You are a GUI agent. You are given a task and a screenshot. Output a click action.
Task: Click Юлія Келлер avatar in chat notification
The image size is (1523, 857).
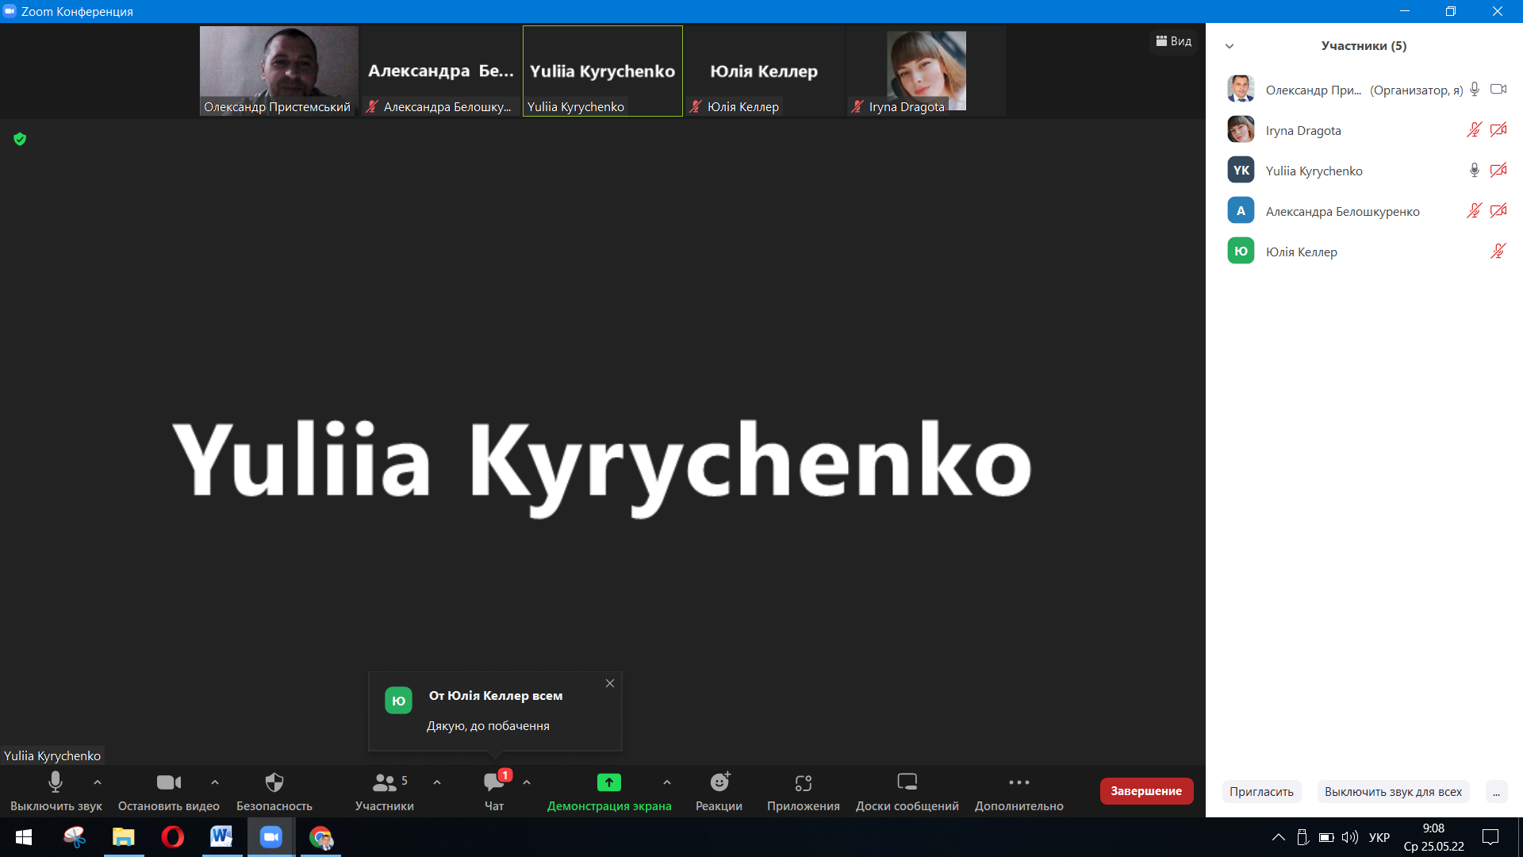click(398, 701)
